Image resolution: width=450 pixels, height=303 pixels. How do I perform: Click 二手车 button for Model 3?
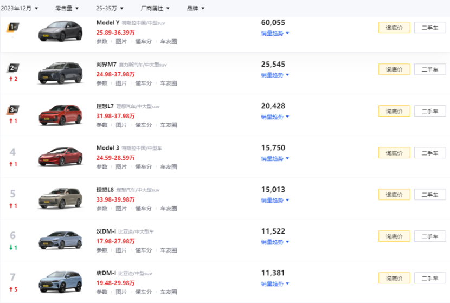pyautogui.click(x=430, y=153)
